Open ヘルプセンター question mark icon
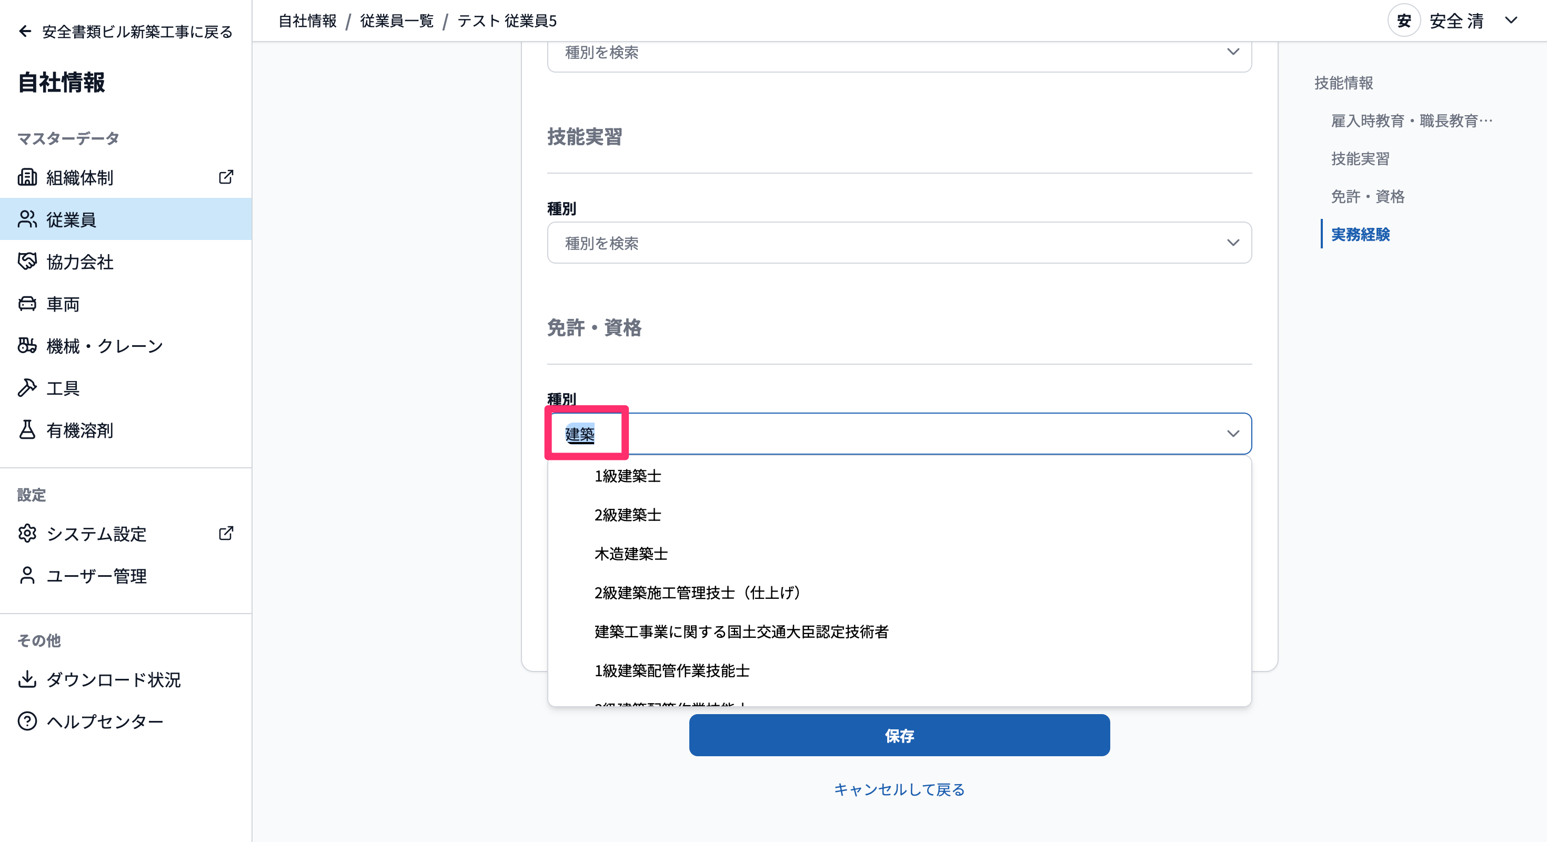 pos(27,720)
